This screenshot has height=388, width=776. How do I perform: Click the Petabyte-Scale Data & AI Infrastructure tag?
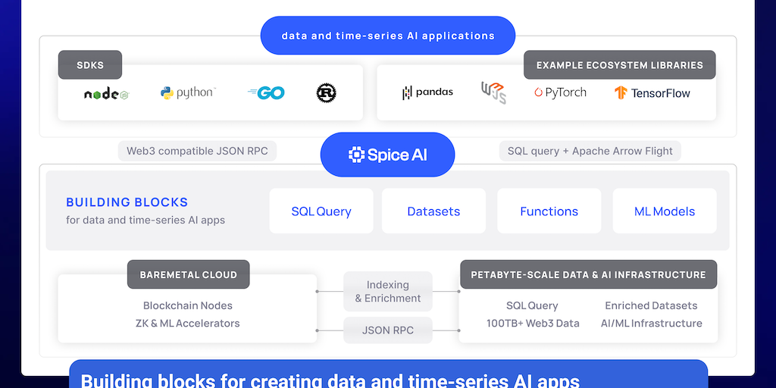[x=588, y=274]
